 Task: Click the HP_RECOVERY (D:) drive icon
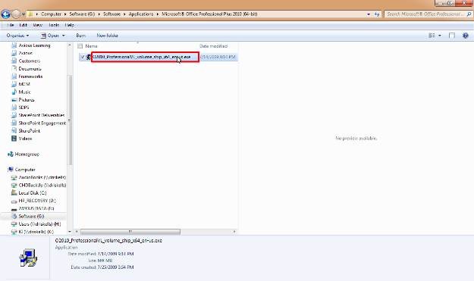[x=14, y=201]
